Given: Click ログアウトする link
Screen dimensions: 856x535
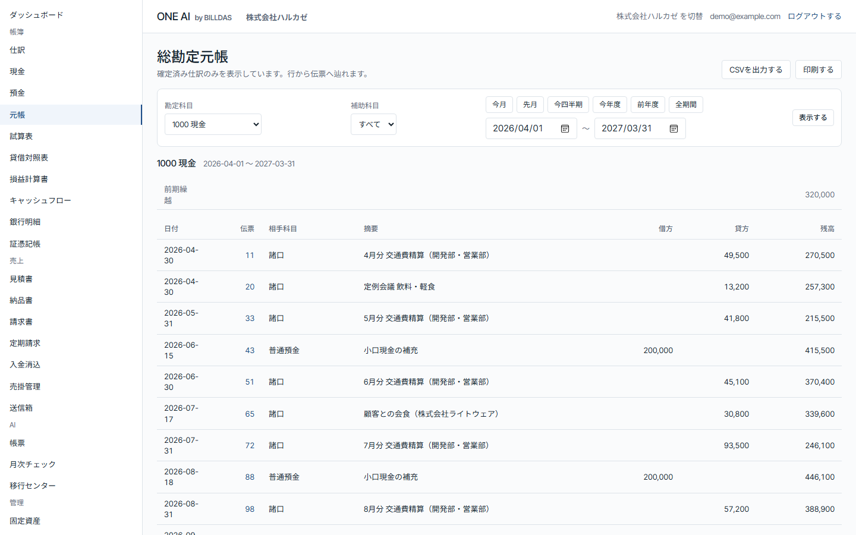Looking at the screenshot, I should (x=814, y=16).
